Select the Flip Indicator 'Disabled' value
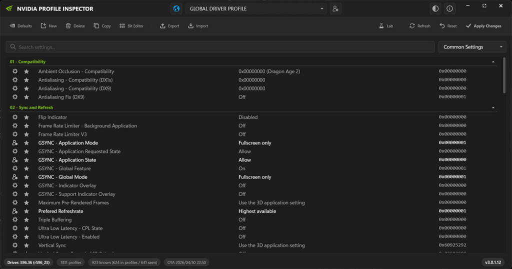The height and width of the screenshot is (269, 512). 248,117
